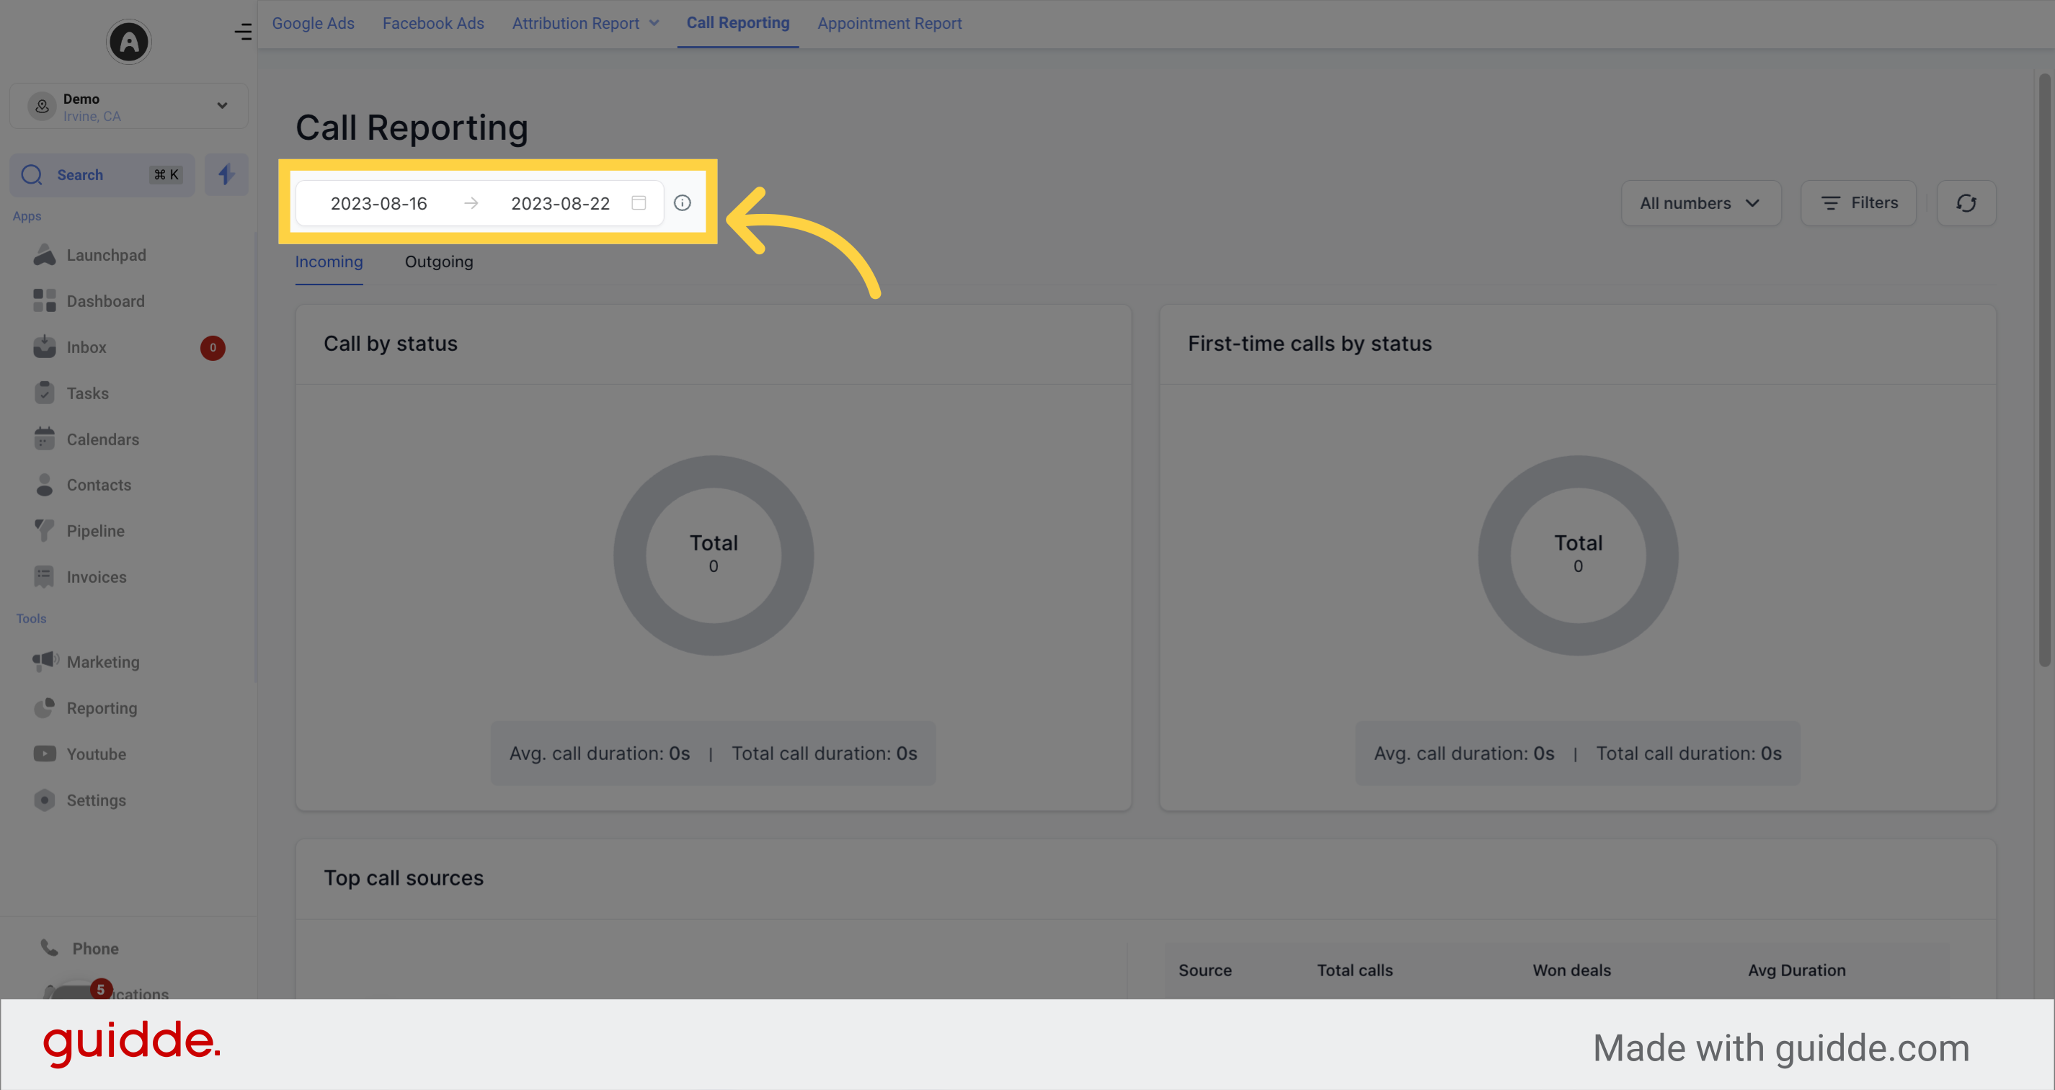Image resolution: width=2055 pixels, height=1090 pixels.
Task: Open the Launchpad app
Action: coord(106,254)
